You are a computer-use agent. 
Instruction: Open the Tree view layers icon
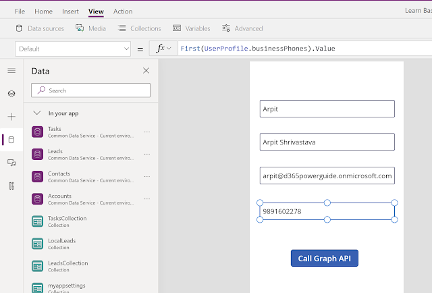[11, 94]
